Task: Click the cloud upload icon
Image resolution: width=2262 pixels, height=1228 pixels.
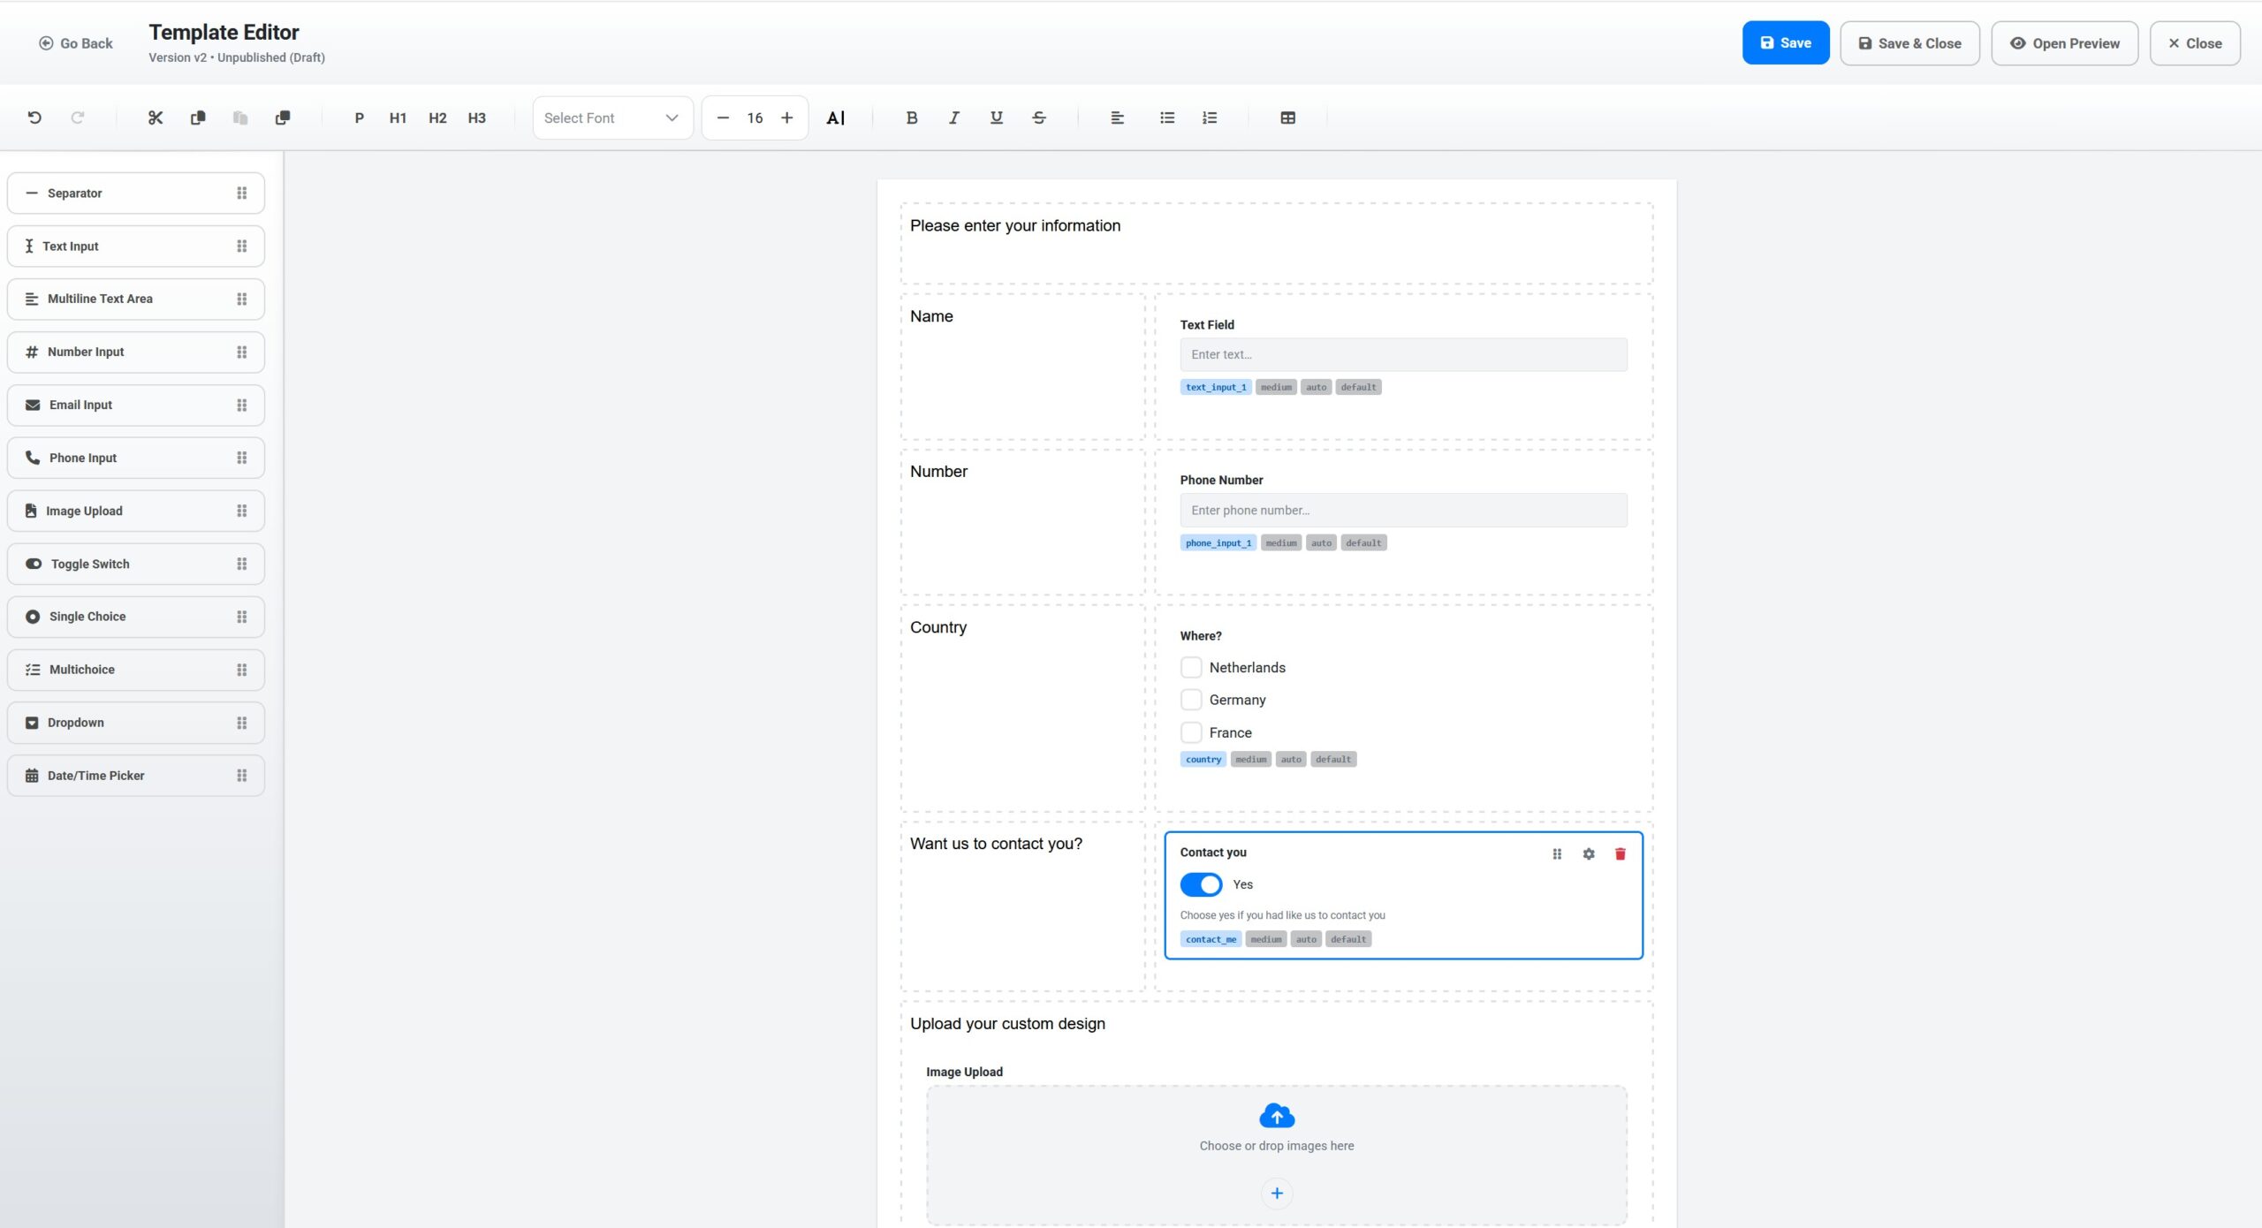Action: [x=1277, y=1116]
